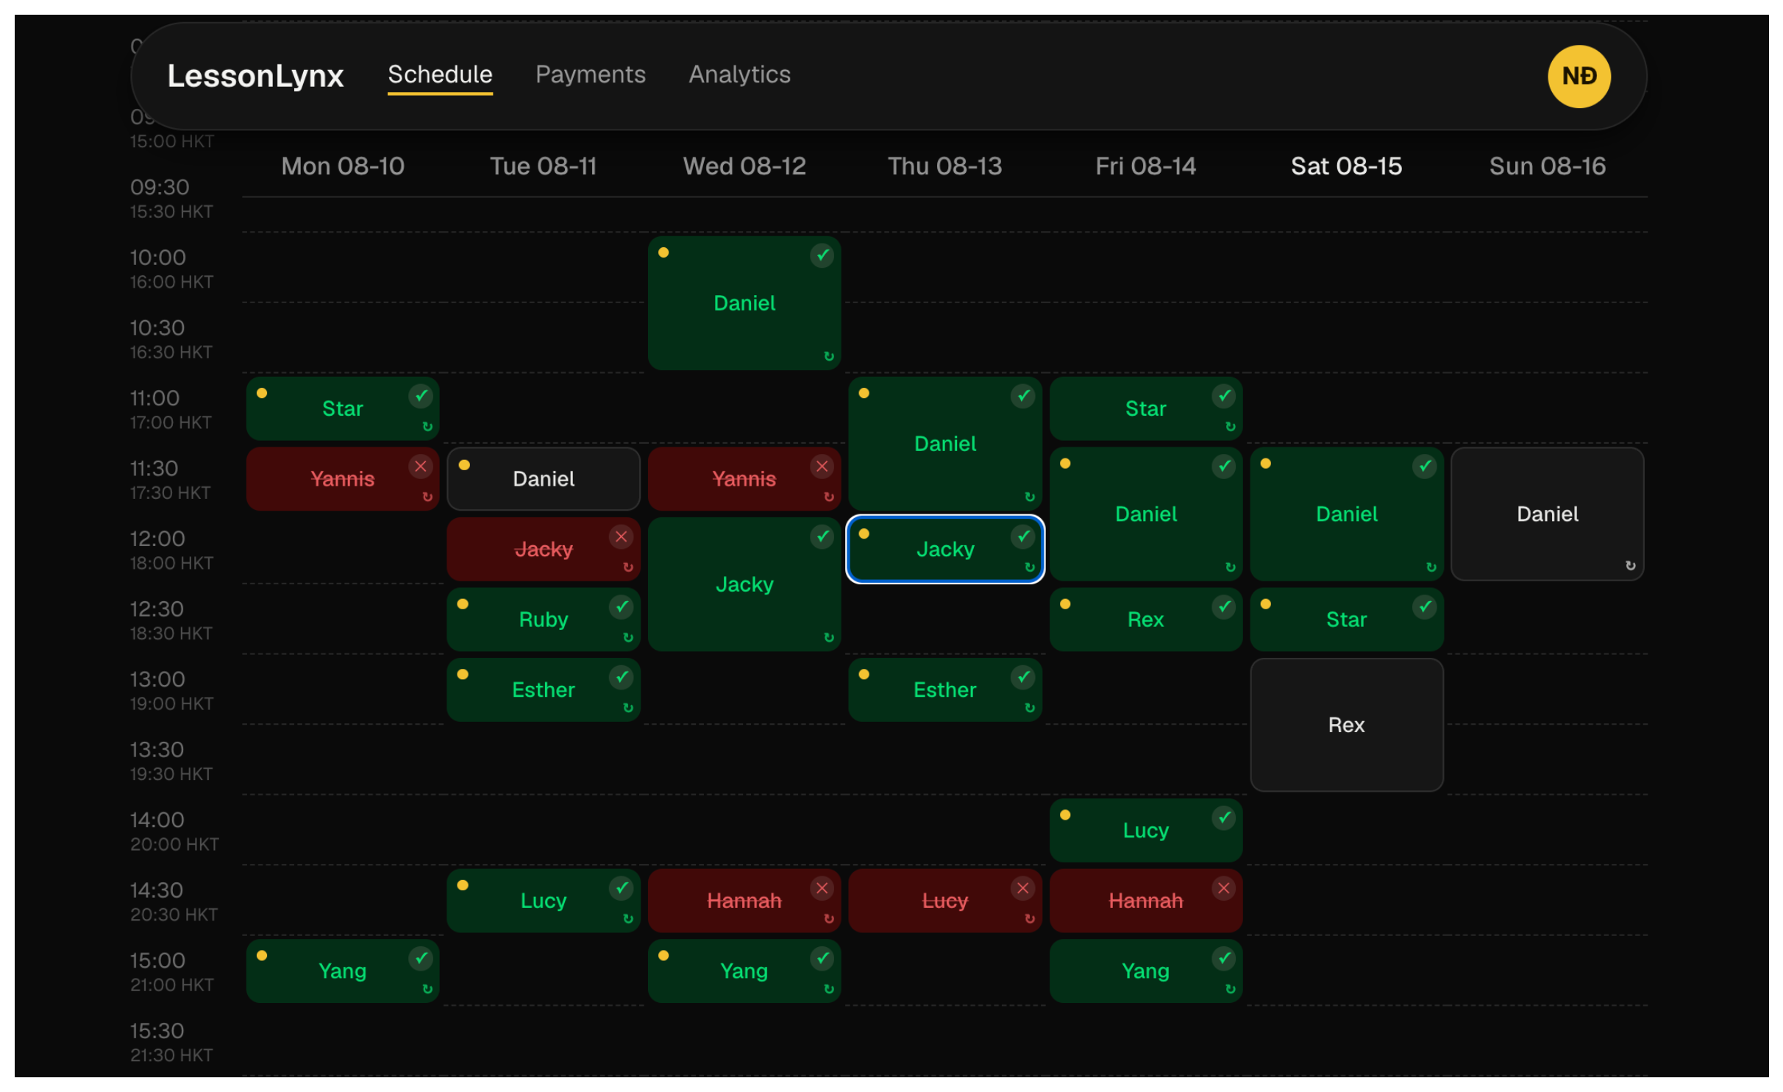This screenshot has height=1092, width=1783.
Task: Click recurring icon on Friday Yang lesson
Action: point(1230,989)
